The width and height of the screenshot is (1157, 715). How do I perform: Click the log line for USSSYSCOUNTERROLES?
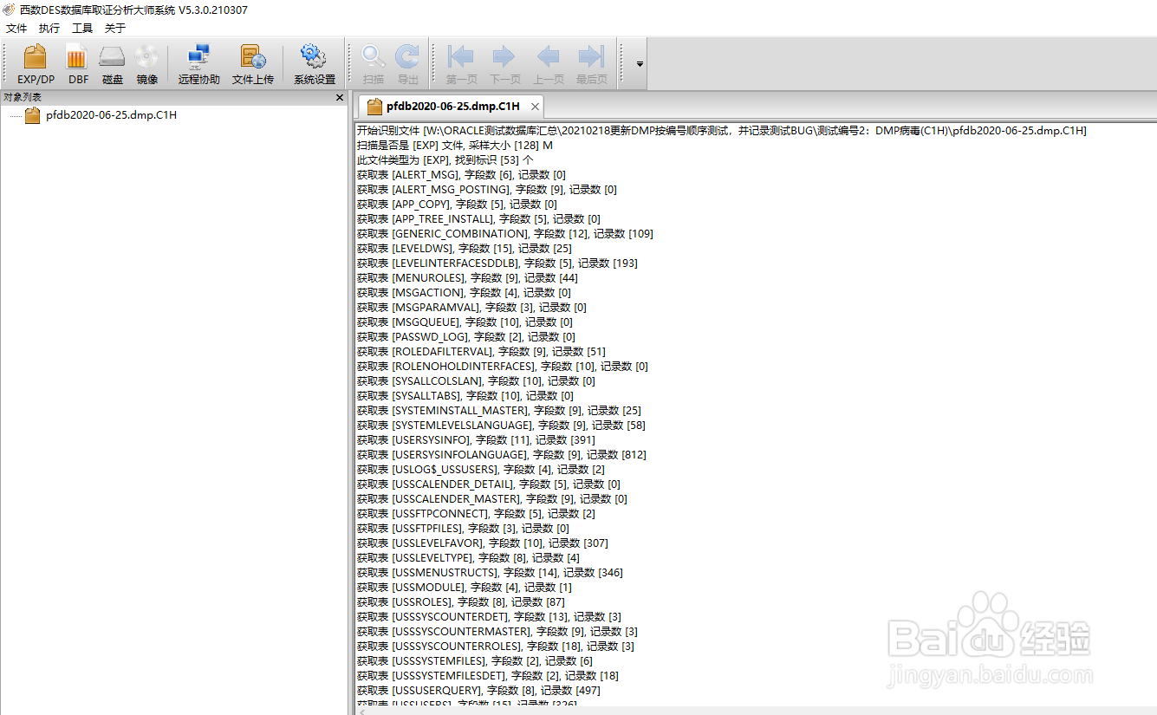[x=497, y=647]
